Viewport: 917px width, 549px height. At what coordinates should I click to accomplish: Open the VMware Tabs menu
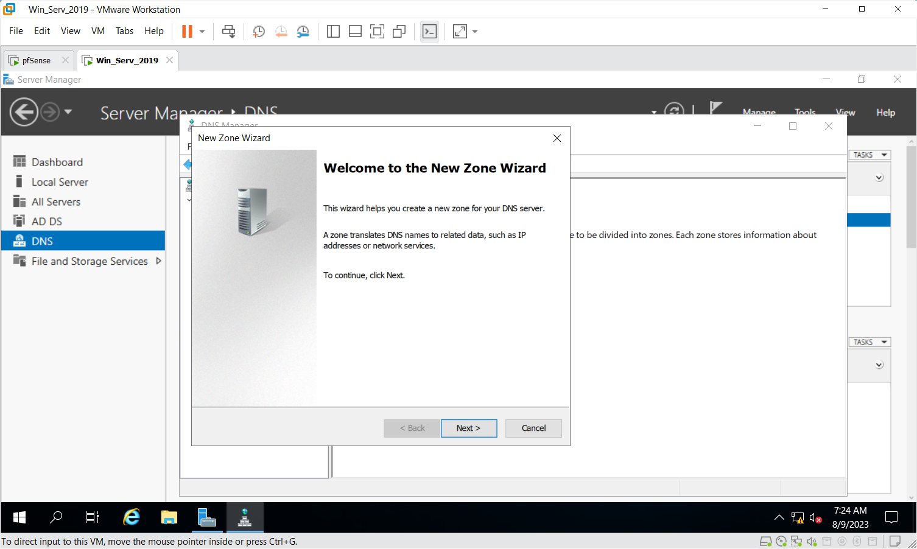(124, 31)
